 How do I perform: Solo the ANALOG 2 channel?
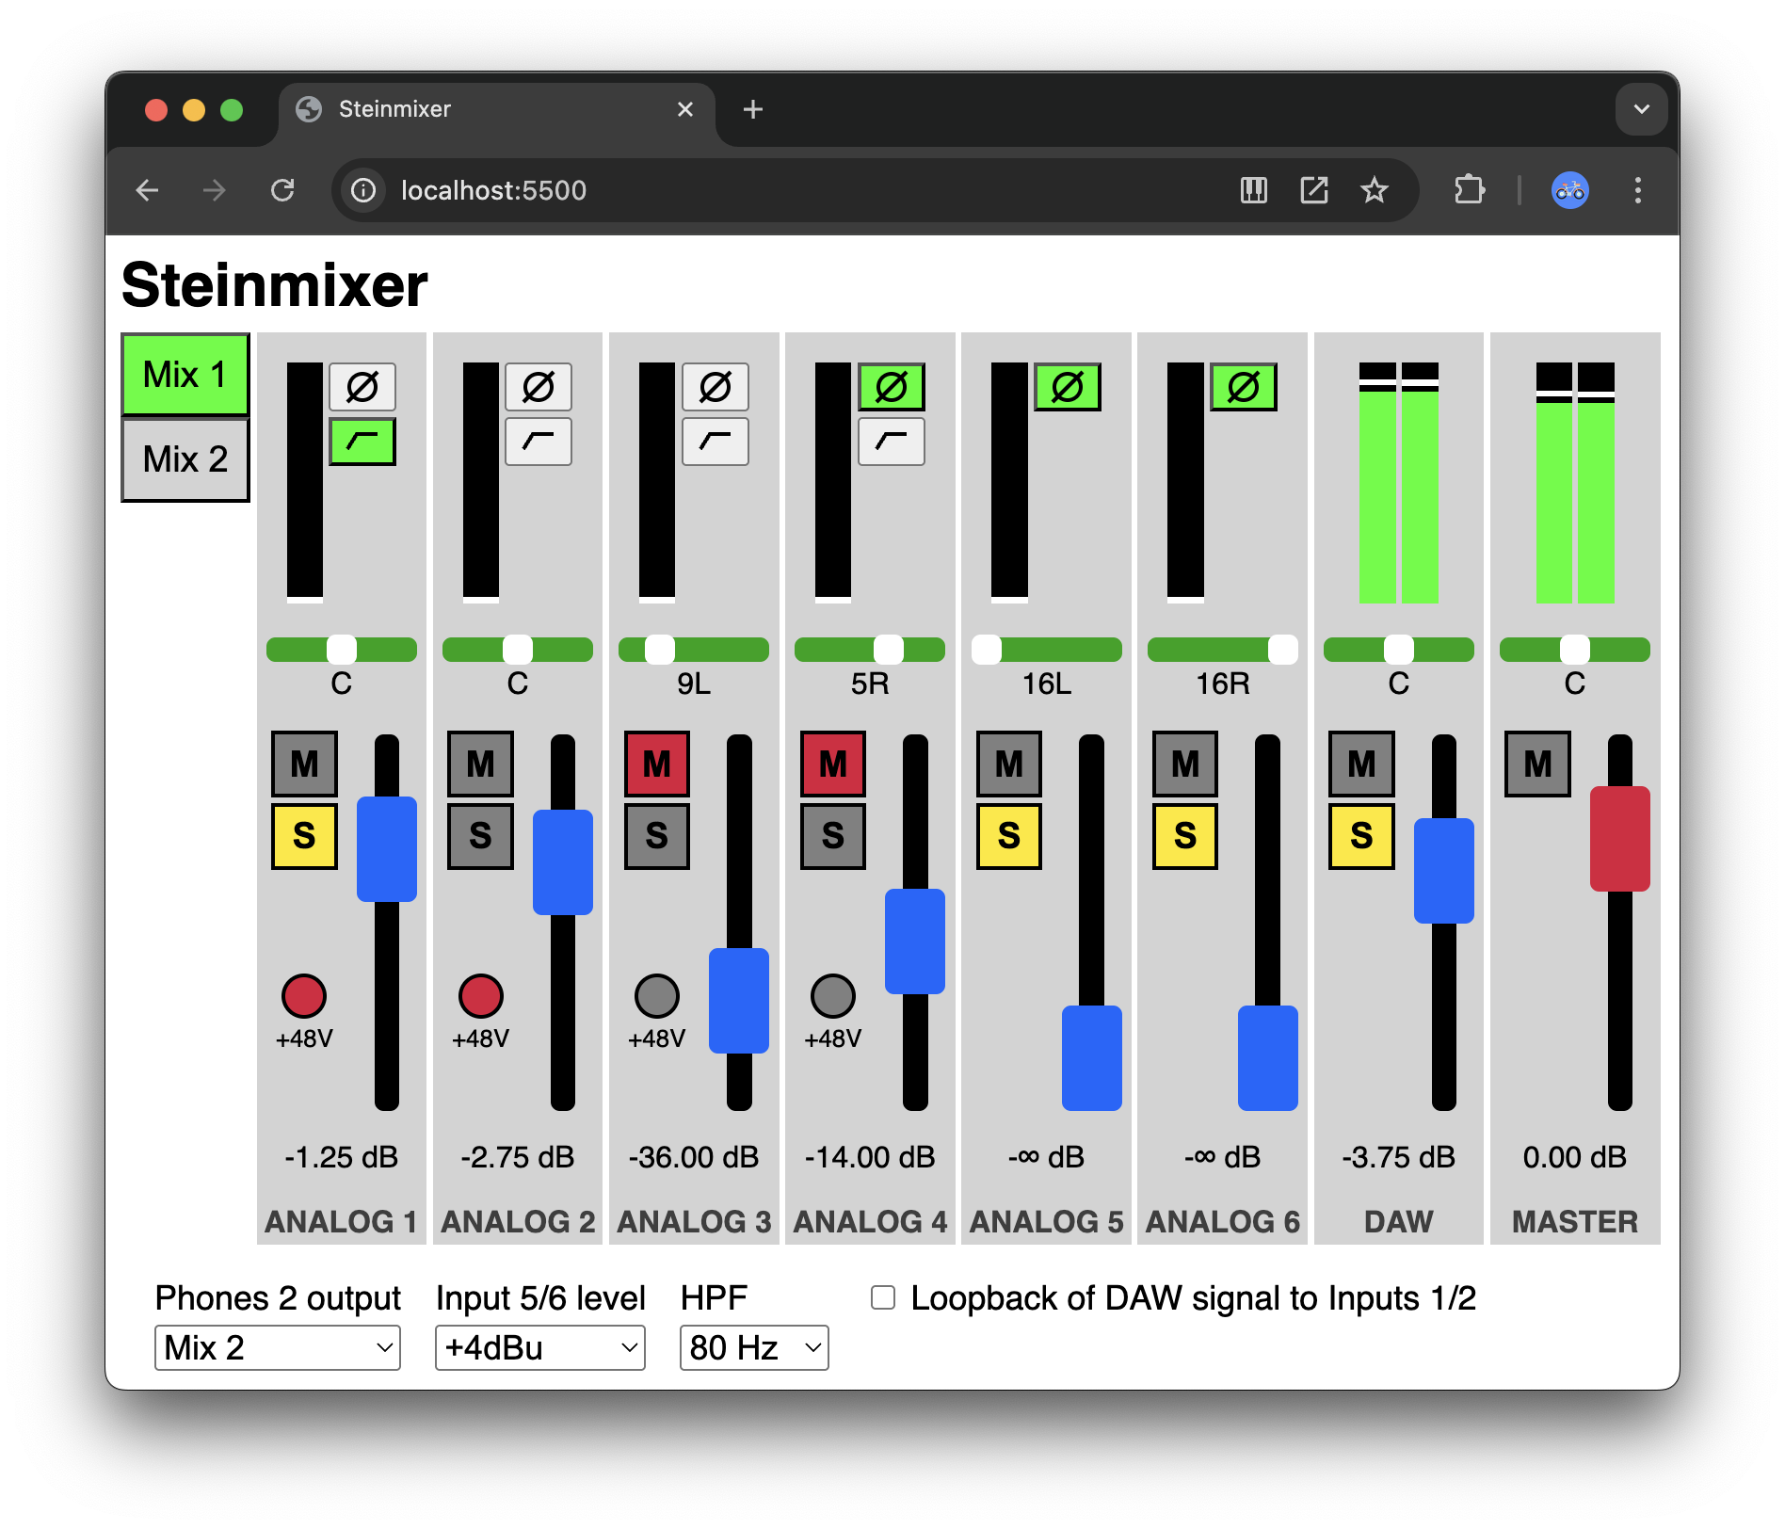click(481, 836)
